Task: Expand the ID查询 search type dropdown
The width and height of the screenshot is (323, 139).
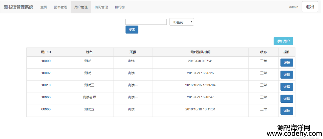Action: [182, 22]
